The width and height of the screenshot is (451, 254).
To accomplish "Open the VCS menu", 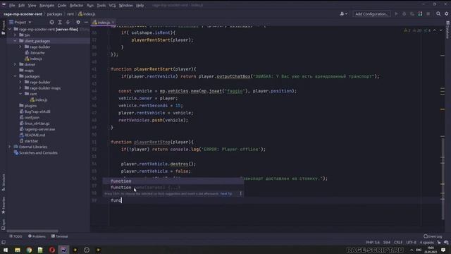I will [112, 5].
